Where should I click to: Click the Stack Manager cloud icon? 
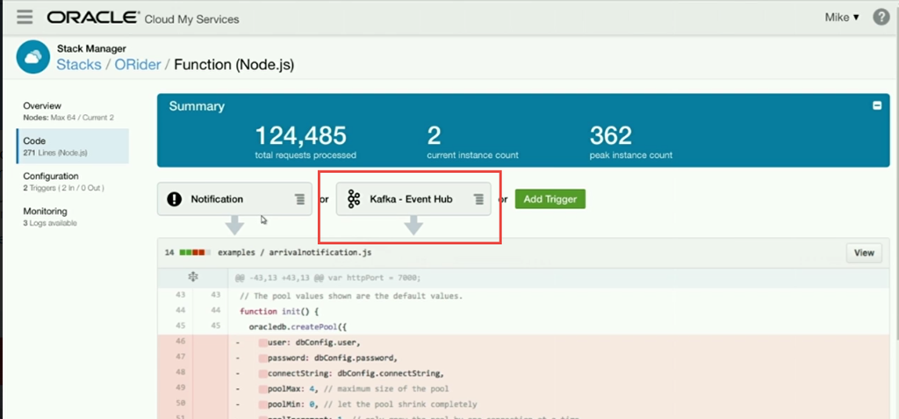point(34,57)
